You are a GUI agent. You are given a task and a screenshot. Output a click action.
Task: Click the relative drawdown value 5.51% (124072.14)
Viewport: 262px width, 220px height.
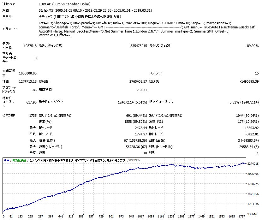tap(244, 102)
